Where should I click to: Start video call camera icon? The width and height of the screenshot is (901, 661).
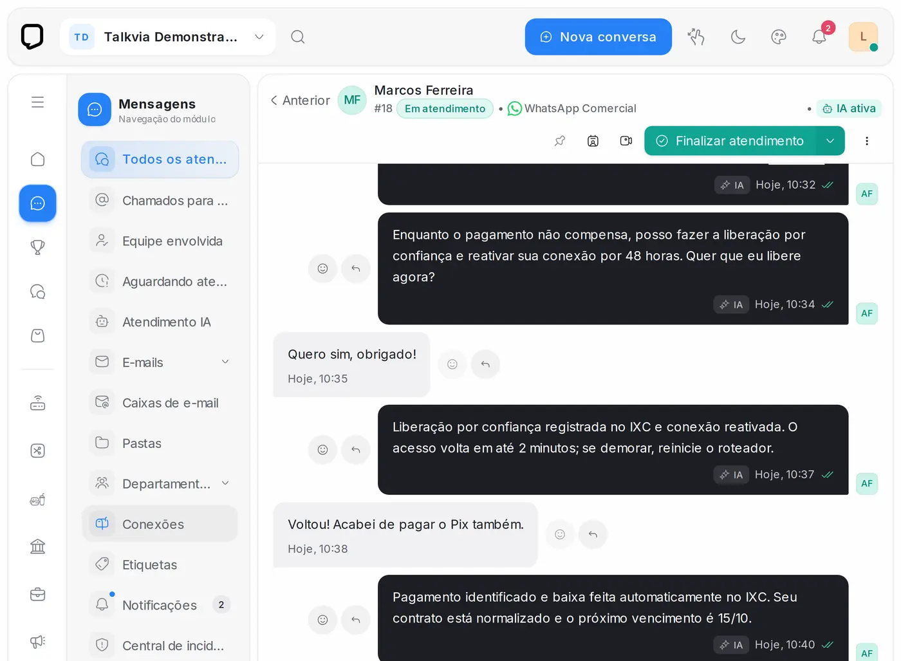pyautogui.click(x=626, y=141)
